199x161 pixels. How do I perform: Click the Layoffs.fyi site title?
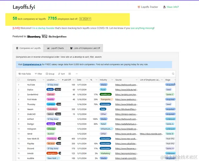coord(24,7)
